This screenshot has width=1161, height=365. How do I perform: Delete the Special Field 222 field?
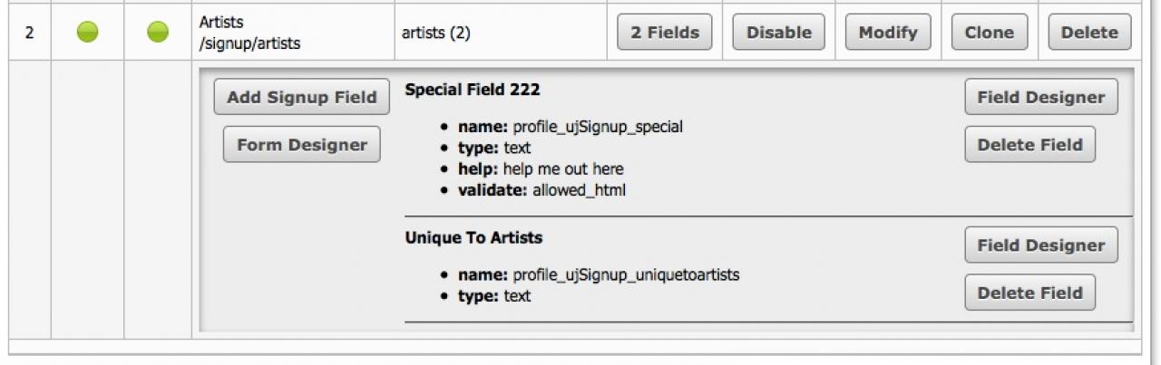pyautogui.click(x=1029, y=145)
